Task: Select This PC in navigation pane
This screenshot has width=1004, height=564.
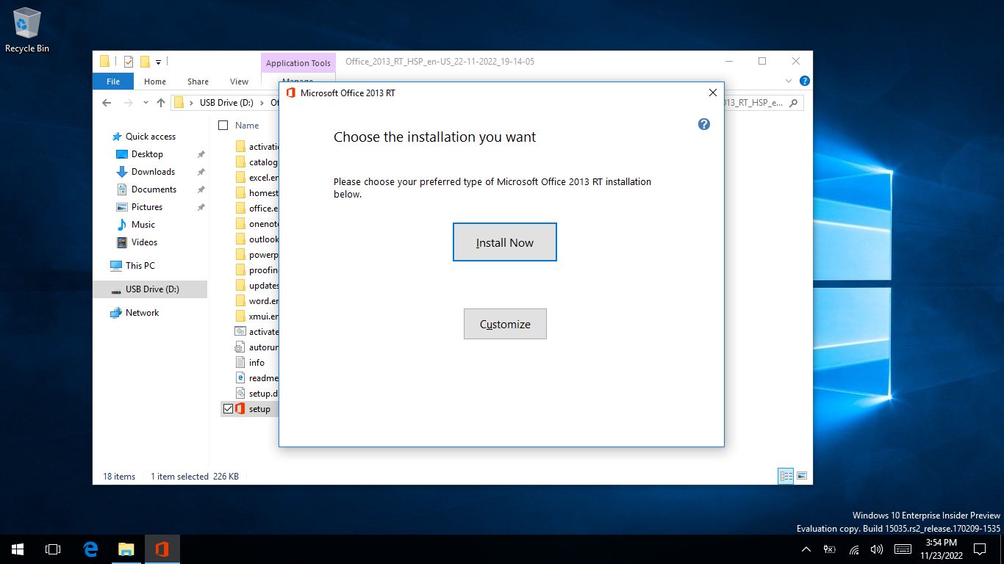Action: (x=140, y=266)
